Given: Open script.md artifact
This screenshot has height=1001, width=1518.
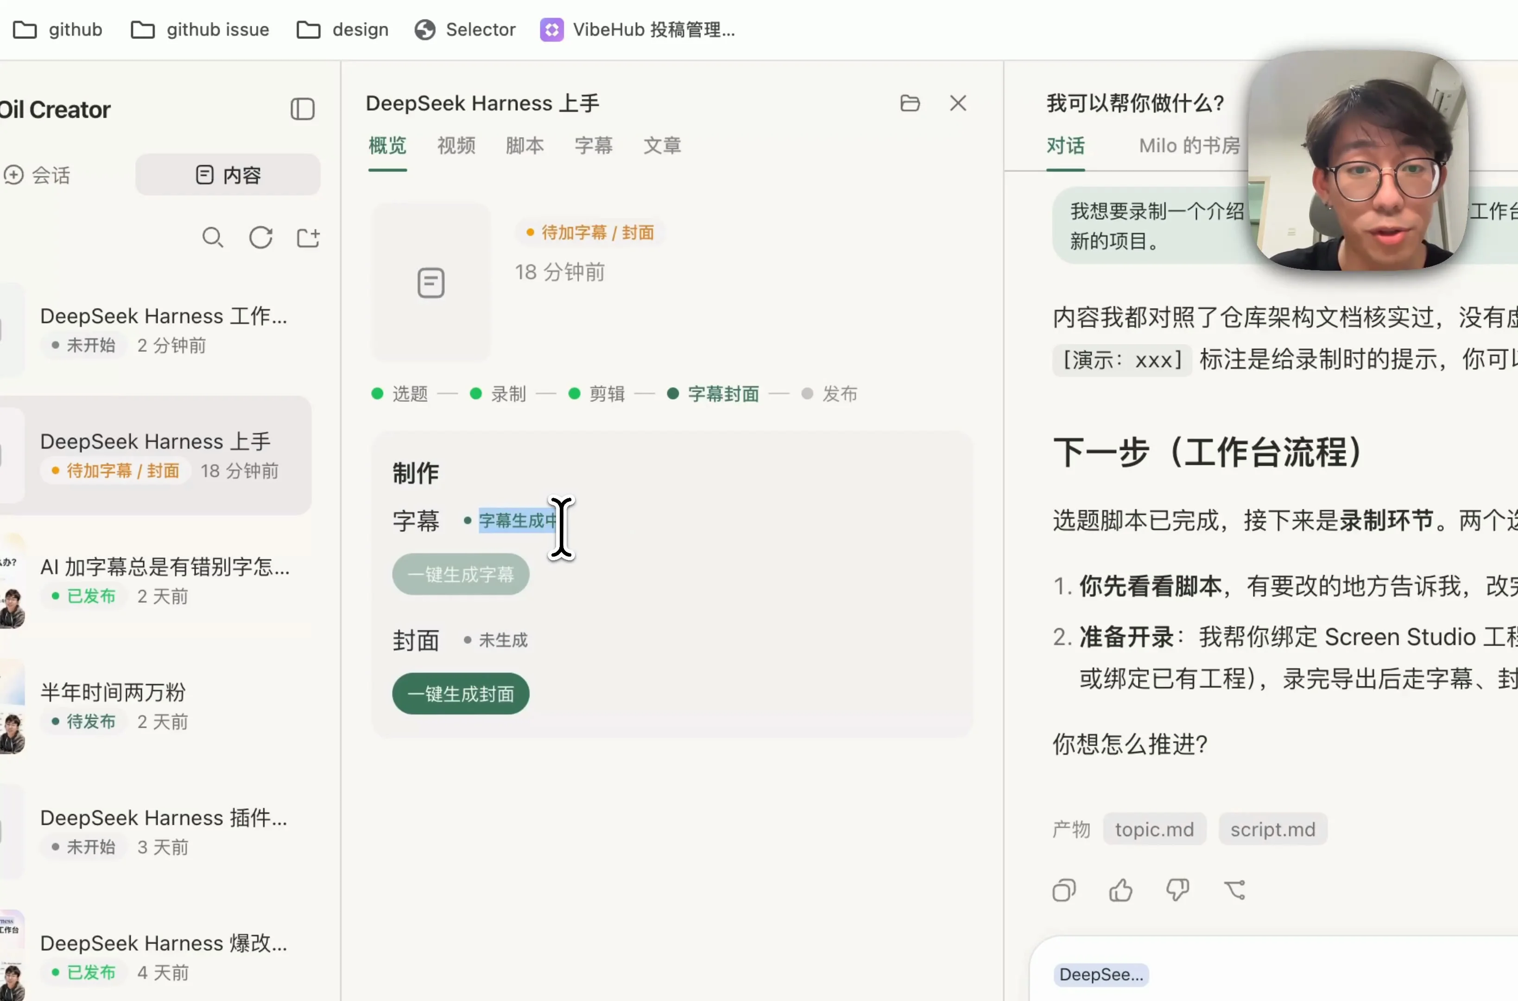Looking at the screenshot, I should (x=1272, y=829).
